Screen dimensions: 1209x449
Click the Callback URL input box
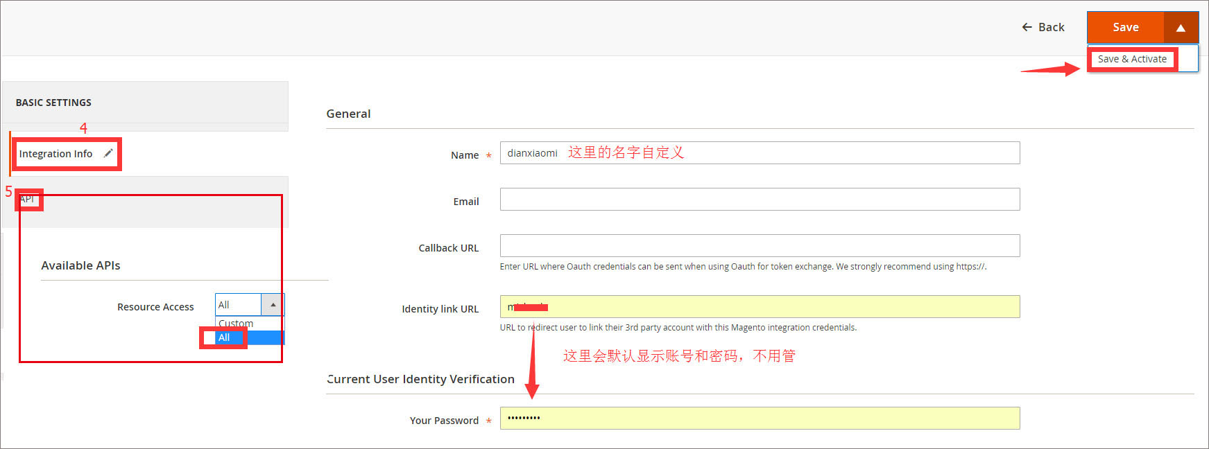tap(759, 246)
